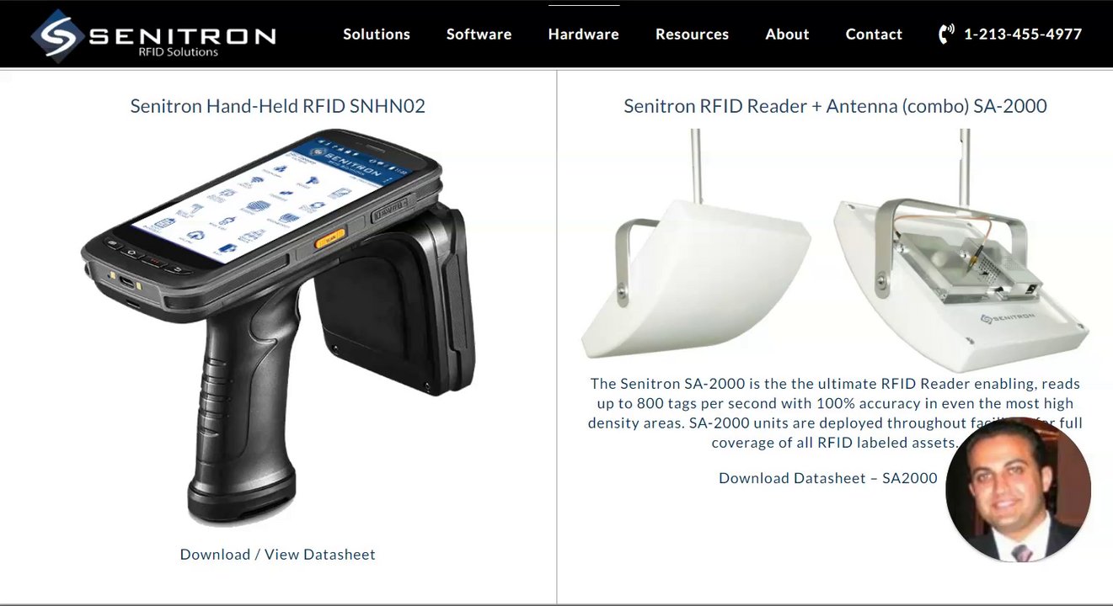1113x606 pixels.
Task: Click the Senitron RFID Solutions wordmark
Action: click(x=182, y=40)
